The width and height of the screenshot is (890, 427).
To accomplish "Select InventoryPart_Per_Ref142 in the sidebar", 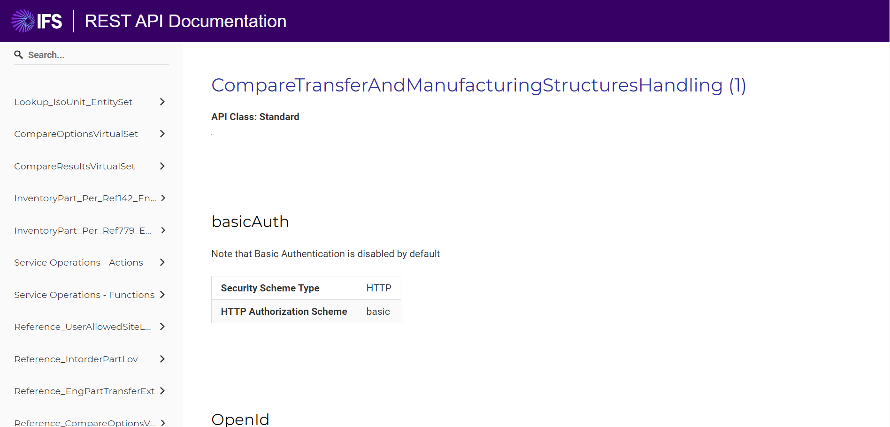I will click(x=84, y=198).
